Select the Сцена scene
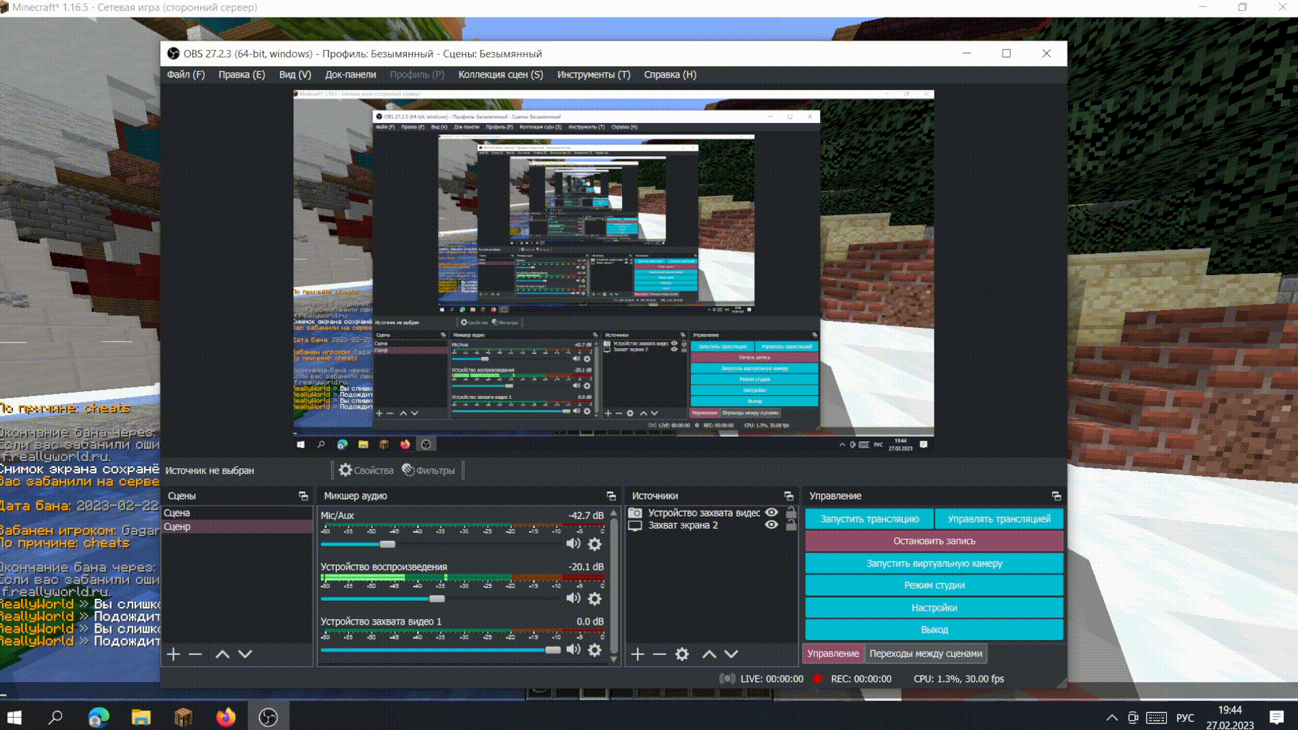Viewport: 1298px width, 730px height. coord(237,513)
